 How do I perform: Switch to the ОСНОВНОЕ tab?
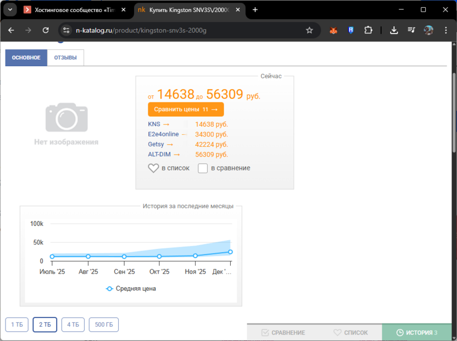(26, 58)
